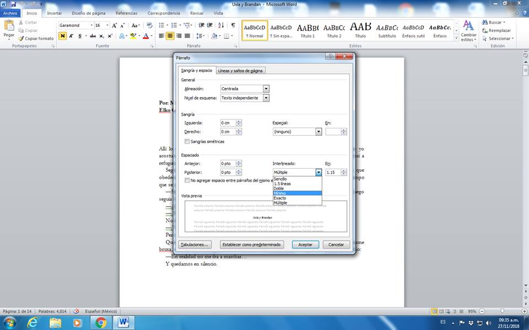Click the Copiar formato brush icon
529x330 pixels.
point(21,38)
